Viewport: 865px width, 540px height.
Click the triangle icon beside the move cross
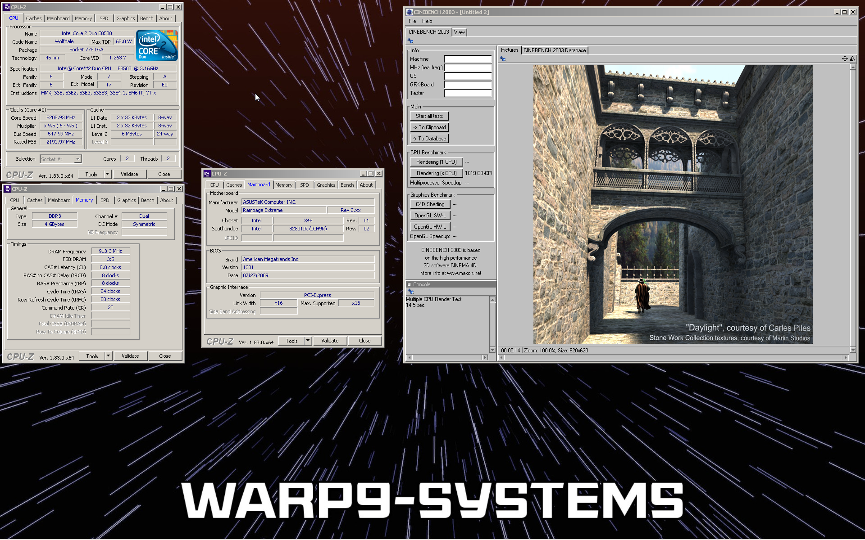pos(852,59)
